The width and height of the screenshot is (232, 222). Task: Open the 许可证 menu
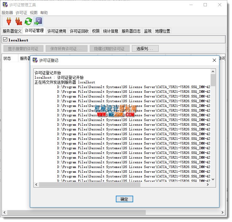(21, 13)
